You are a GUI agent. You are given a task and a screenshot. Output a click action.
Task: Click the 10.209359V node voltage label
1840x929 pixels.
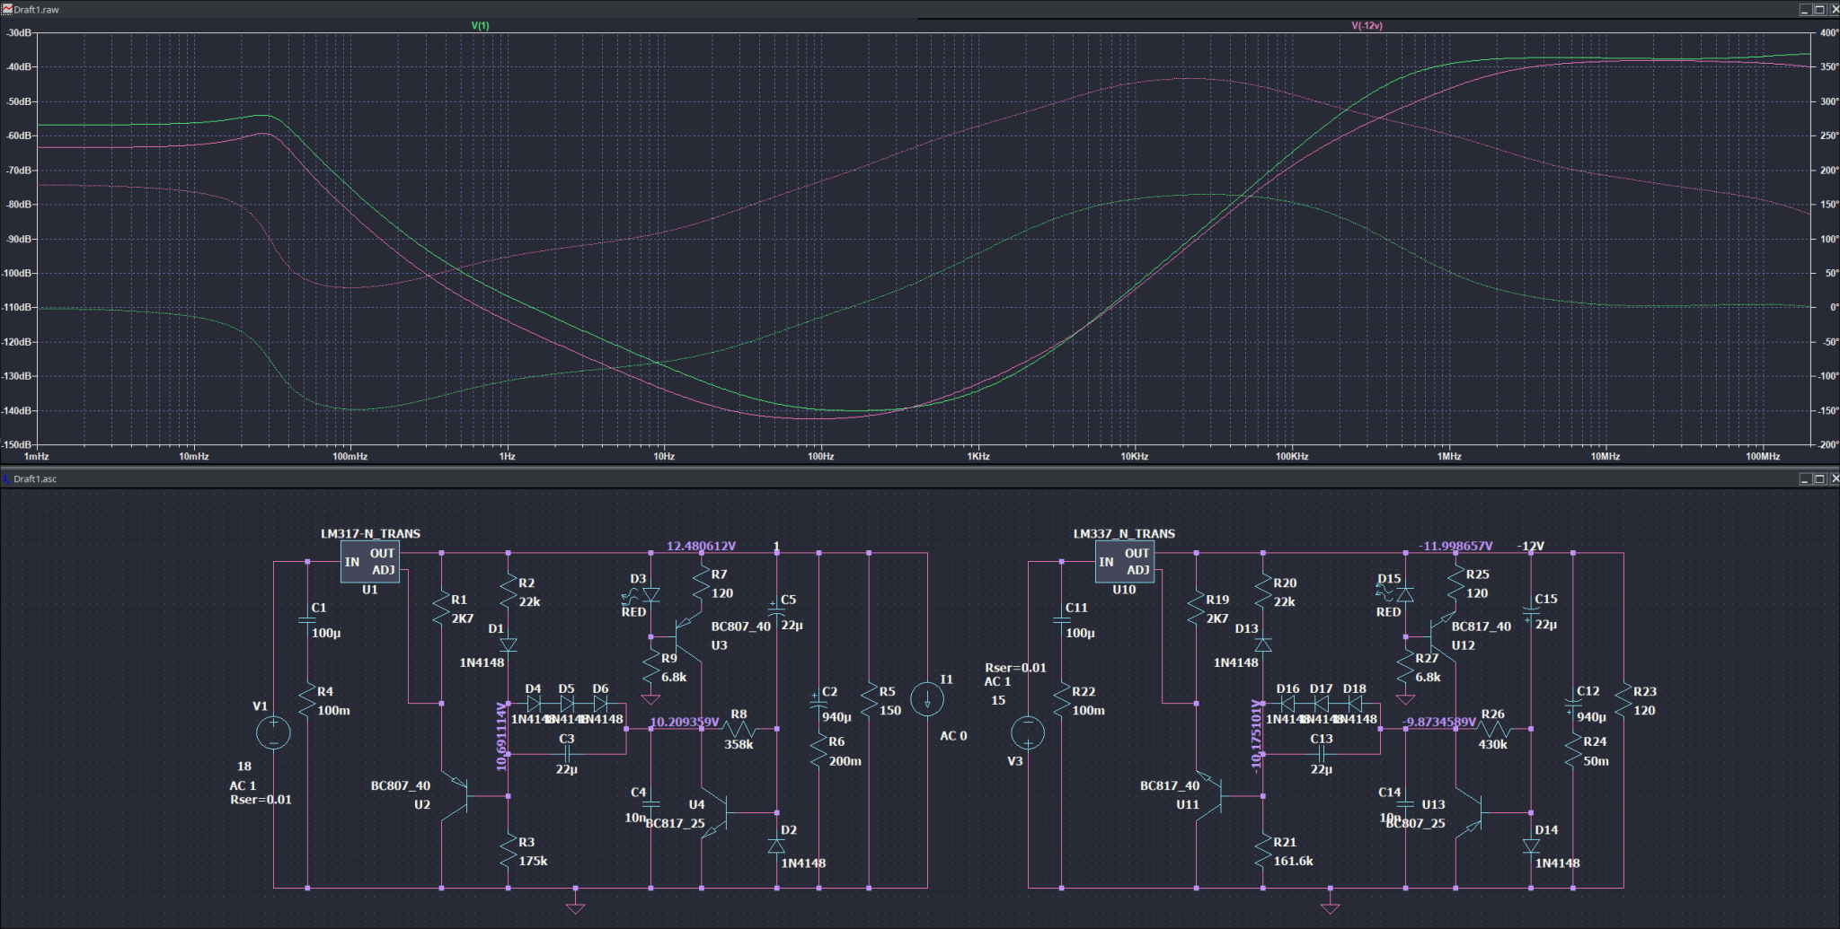(685, 722)
